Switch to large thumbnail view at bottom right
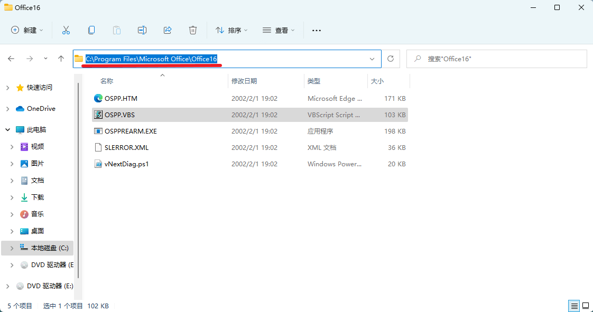 click(x=586, y=306)
